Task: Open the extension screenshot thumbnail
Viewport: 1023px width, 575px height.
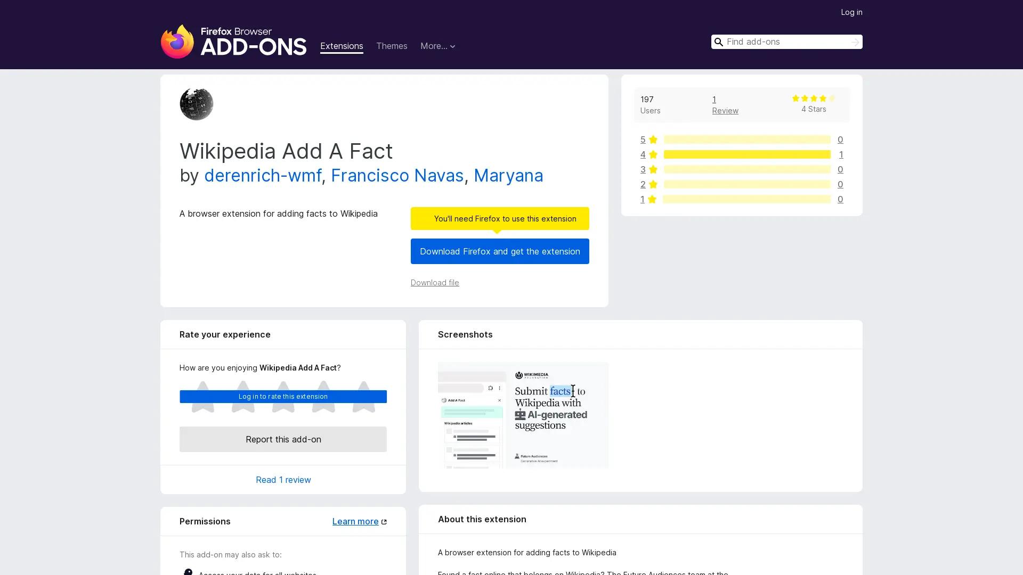Action: (x=524, y=415)
